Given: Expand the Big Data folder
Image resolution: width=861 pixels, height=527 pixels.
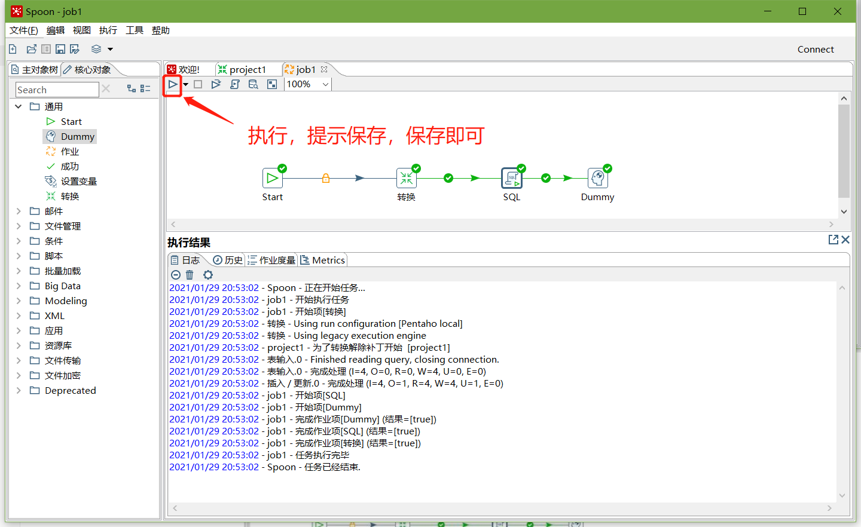Looking at the screenshot, I should pyautogui.click(x=19, y=286).
